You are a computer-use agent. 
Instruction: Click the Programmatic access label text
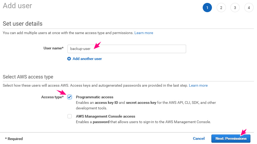(95, 97)
